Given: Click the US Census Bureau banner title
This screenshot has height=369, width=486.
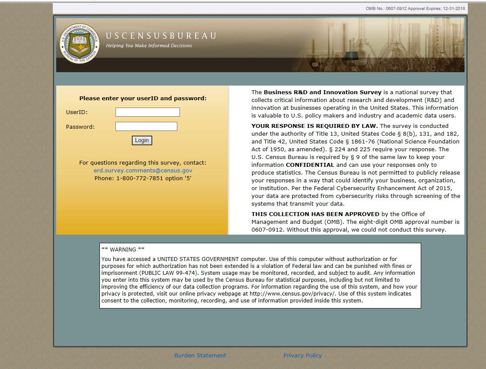Looking at the screenshot, I should tap(161, 36).
